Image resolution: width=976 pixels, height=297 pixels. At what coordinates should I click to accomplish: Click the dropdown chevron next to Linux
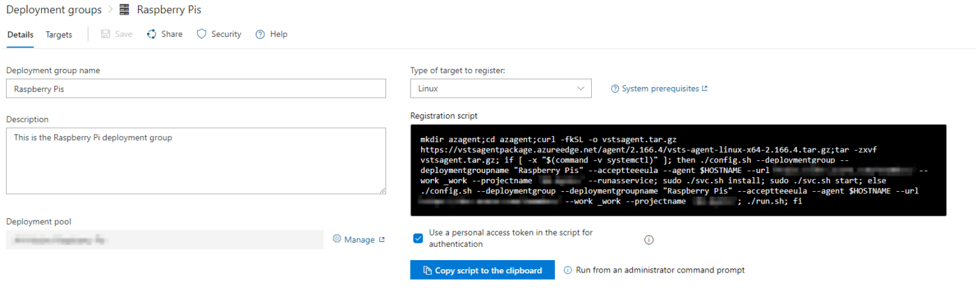tap(581, 89)
